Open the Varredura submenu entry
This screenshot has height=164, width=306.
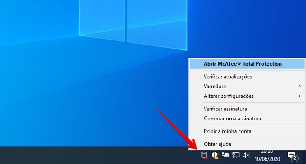[247, 86]
